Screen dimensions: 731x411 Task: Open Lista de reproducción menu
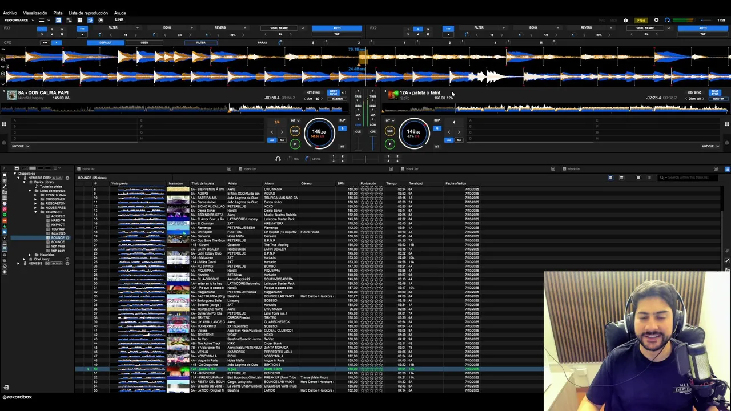[88, 13]
